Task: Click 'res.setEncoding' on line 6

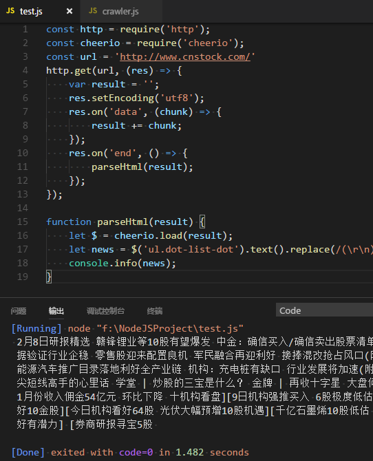Action: click(x=111, y=98)
